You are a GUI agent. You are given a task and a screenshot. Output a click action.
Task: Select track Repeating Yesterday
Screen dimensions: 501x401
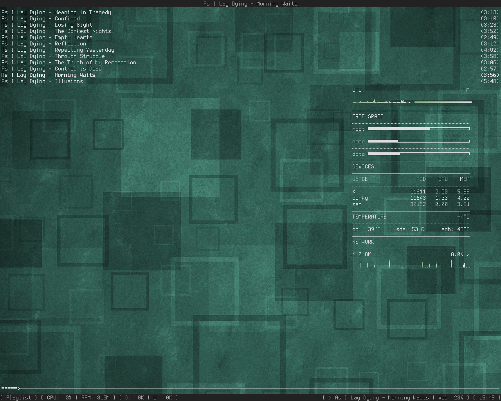coord(58,50)
